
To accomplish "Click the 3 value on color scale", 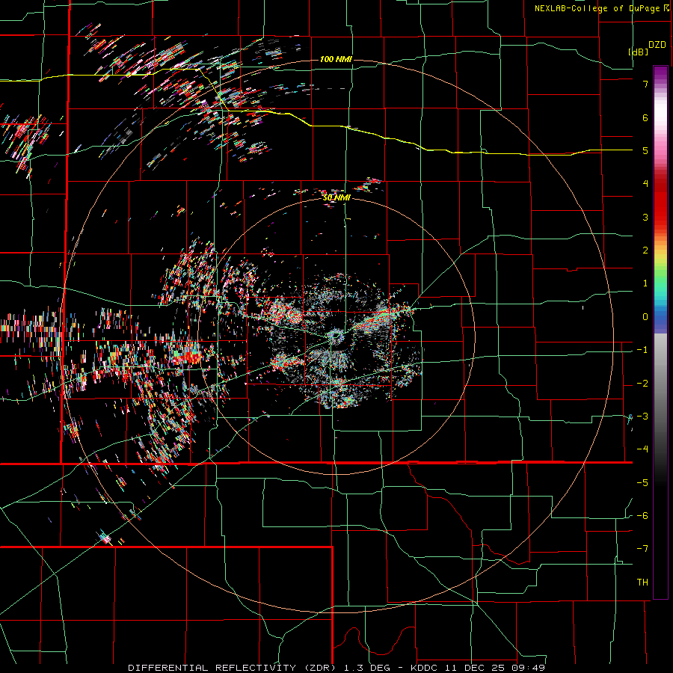I will [645, 217].
